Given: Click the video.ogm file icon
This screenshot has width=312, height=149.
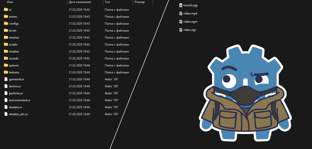Looking at the screenshot, I should [x=181, y=22].
